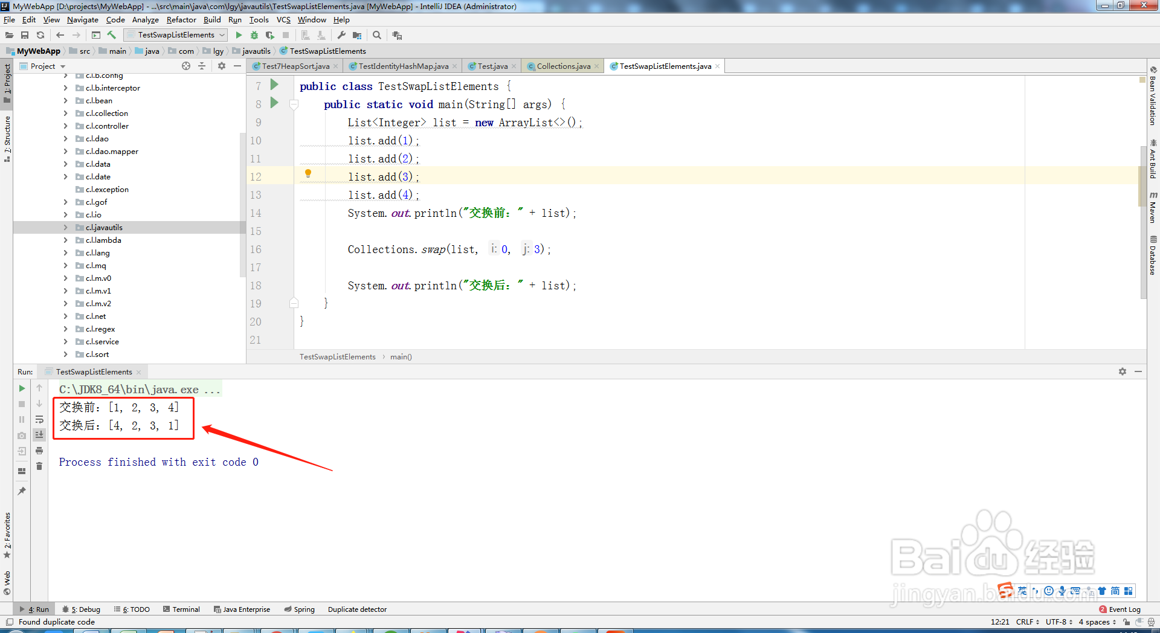1160x633 pixels.
Task: Open the Run panel gear settings
Action: coord(1123,371)
